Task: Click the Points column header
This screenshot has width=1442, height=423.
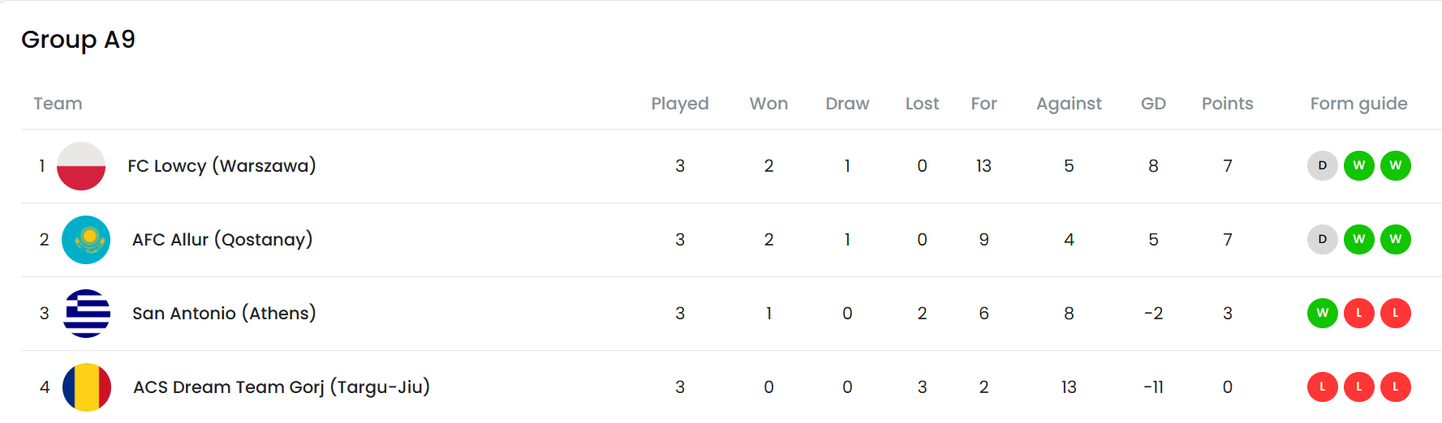Action: click(x=1227, y=104)
